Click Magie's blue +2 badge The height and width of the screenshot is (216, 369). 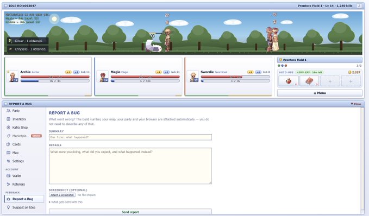pos(166,72)
